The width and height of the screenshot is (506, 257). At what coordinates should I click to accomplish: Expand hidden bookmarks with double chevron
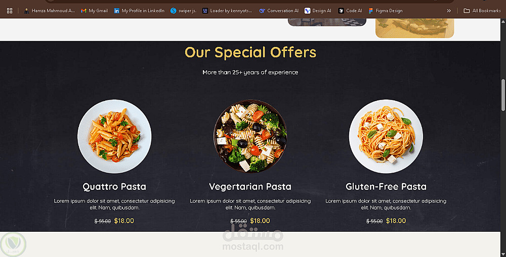click(448, 11)
